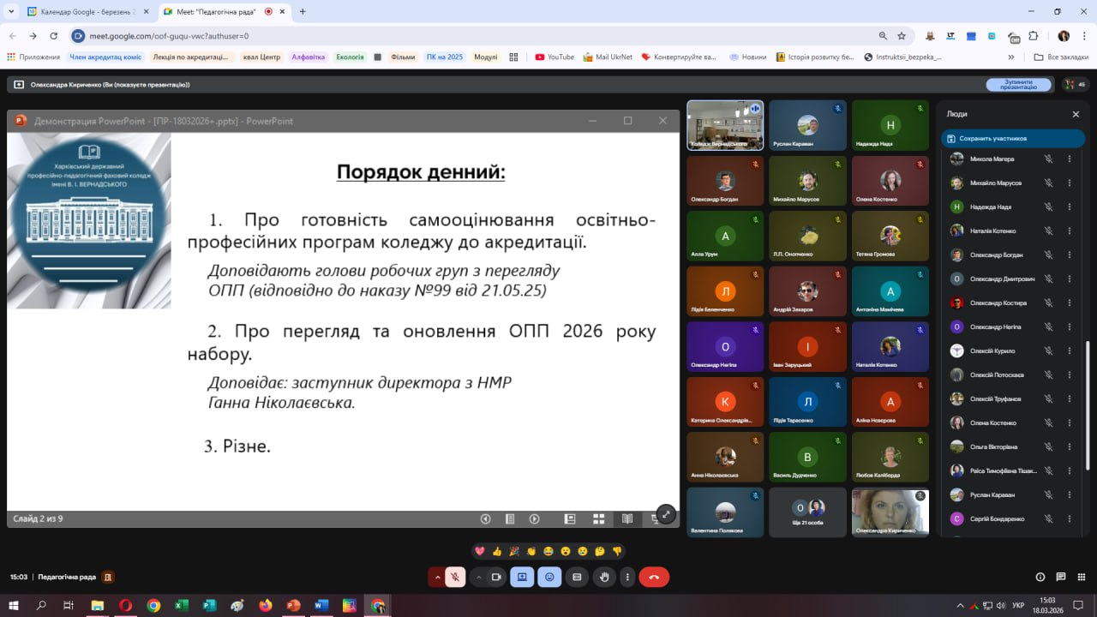Click the red leave call button
This screenshot has height=617, width=1097.
pyautogui.click(x=654, y=578)
